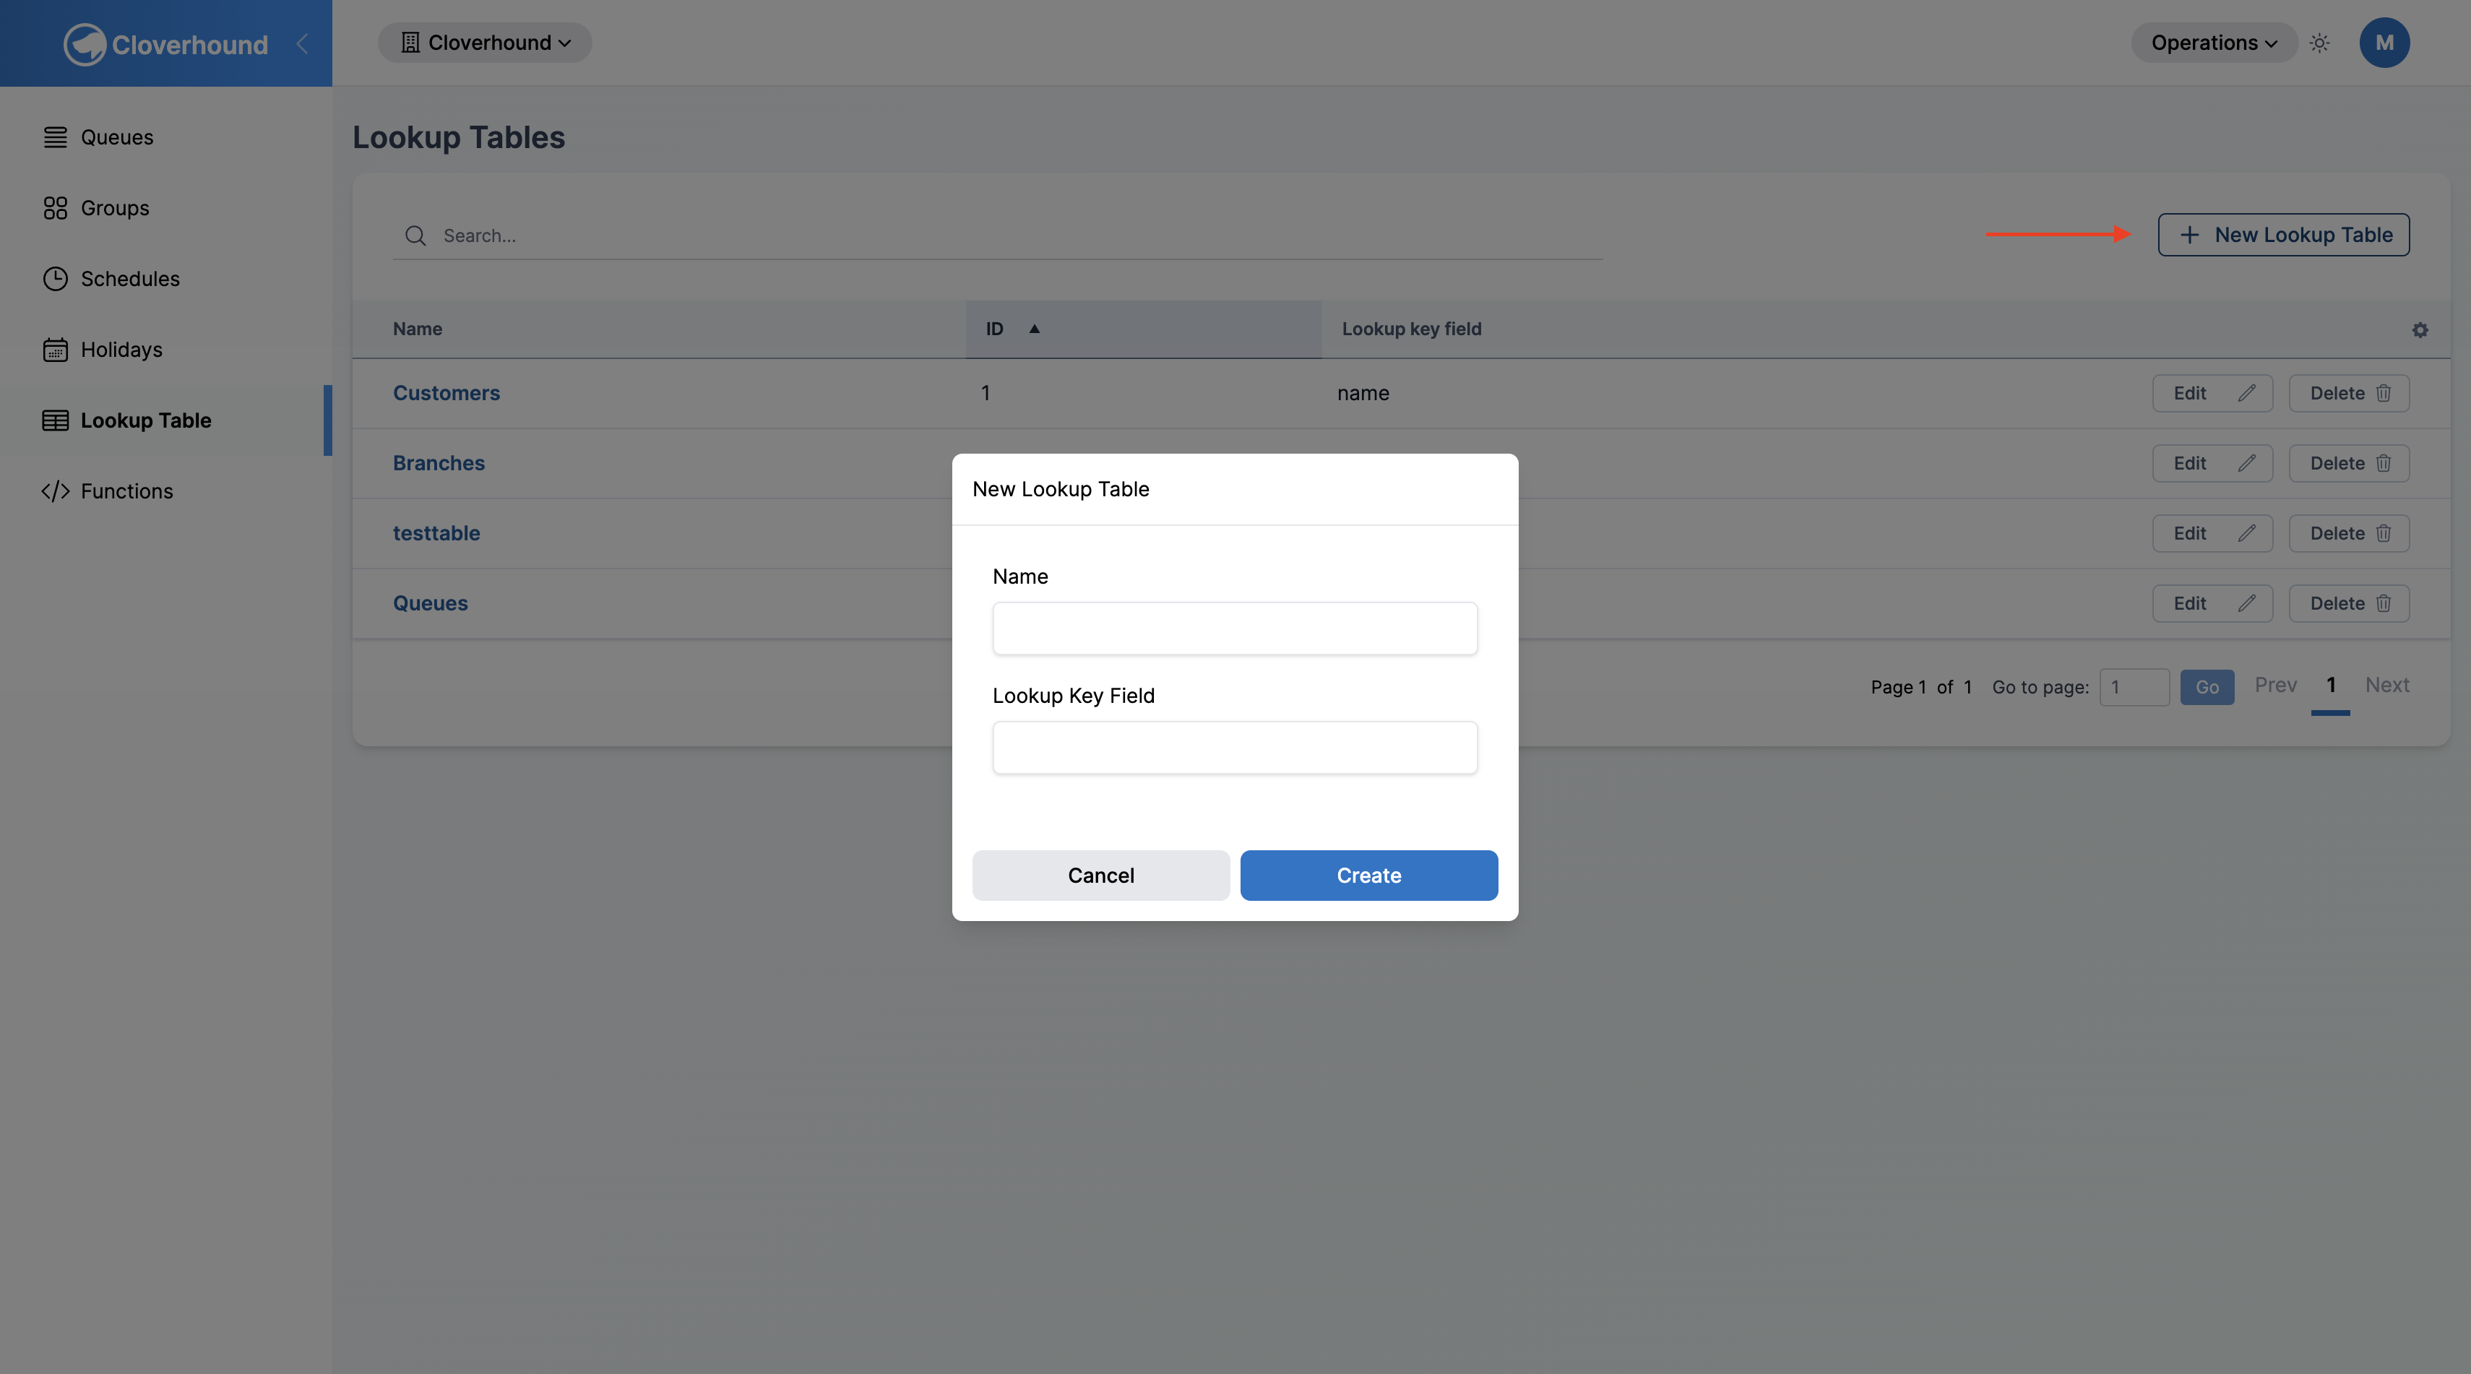
Task: Click the trash icon in testtable row
Action: pyautogui.click(x=2384, y=533)
